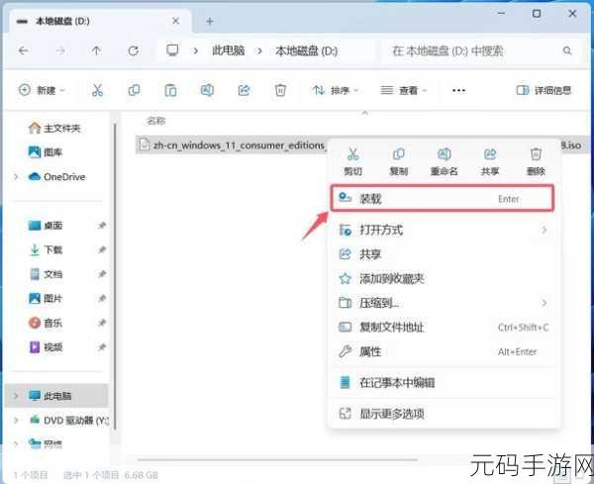Viewport: 594px width, 484px height.
Task: Open OneDrive in the sidebar
Action: pyautogui.click(x=56, y=177)
